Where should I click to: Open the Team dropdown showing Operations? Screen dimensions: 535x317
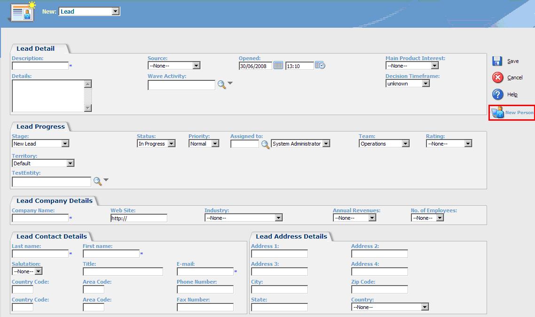(384, 144)
